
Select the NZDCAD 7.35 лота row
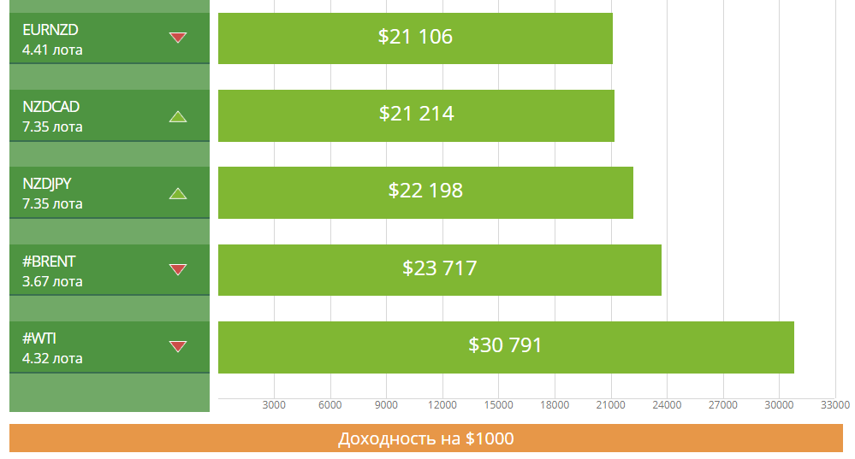click(110, 116)
